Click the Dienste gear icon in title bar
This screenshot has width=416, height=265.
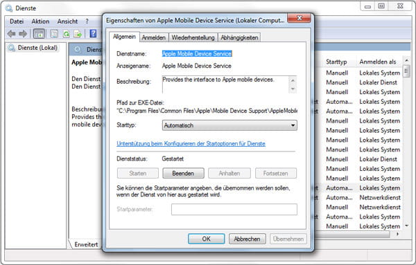pos(9,8)
